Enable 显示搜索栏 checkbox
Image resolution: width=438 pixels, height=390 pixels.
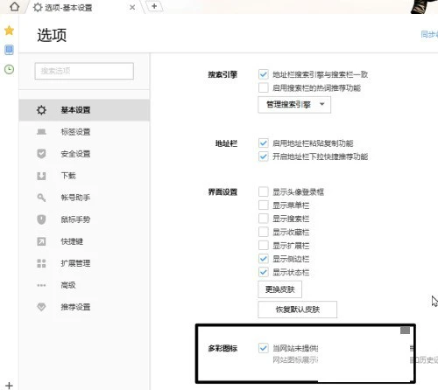(263, 219)
